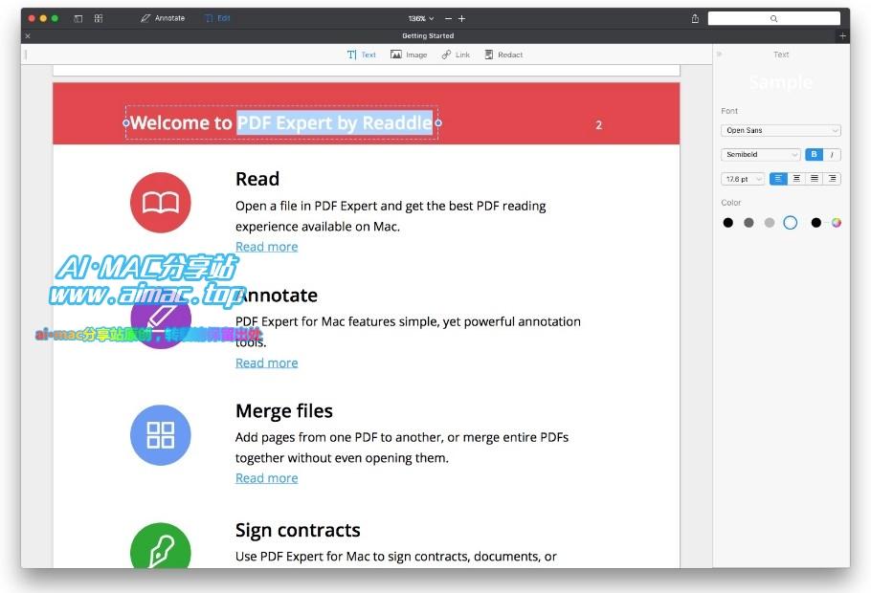Toggle Italic formatting
This screenshot has height=593, width=871.
click(x=832, y=154)
